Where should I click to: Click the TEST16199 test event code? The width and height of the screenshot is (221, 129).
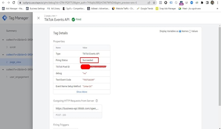(88, 80)
